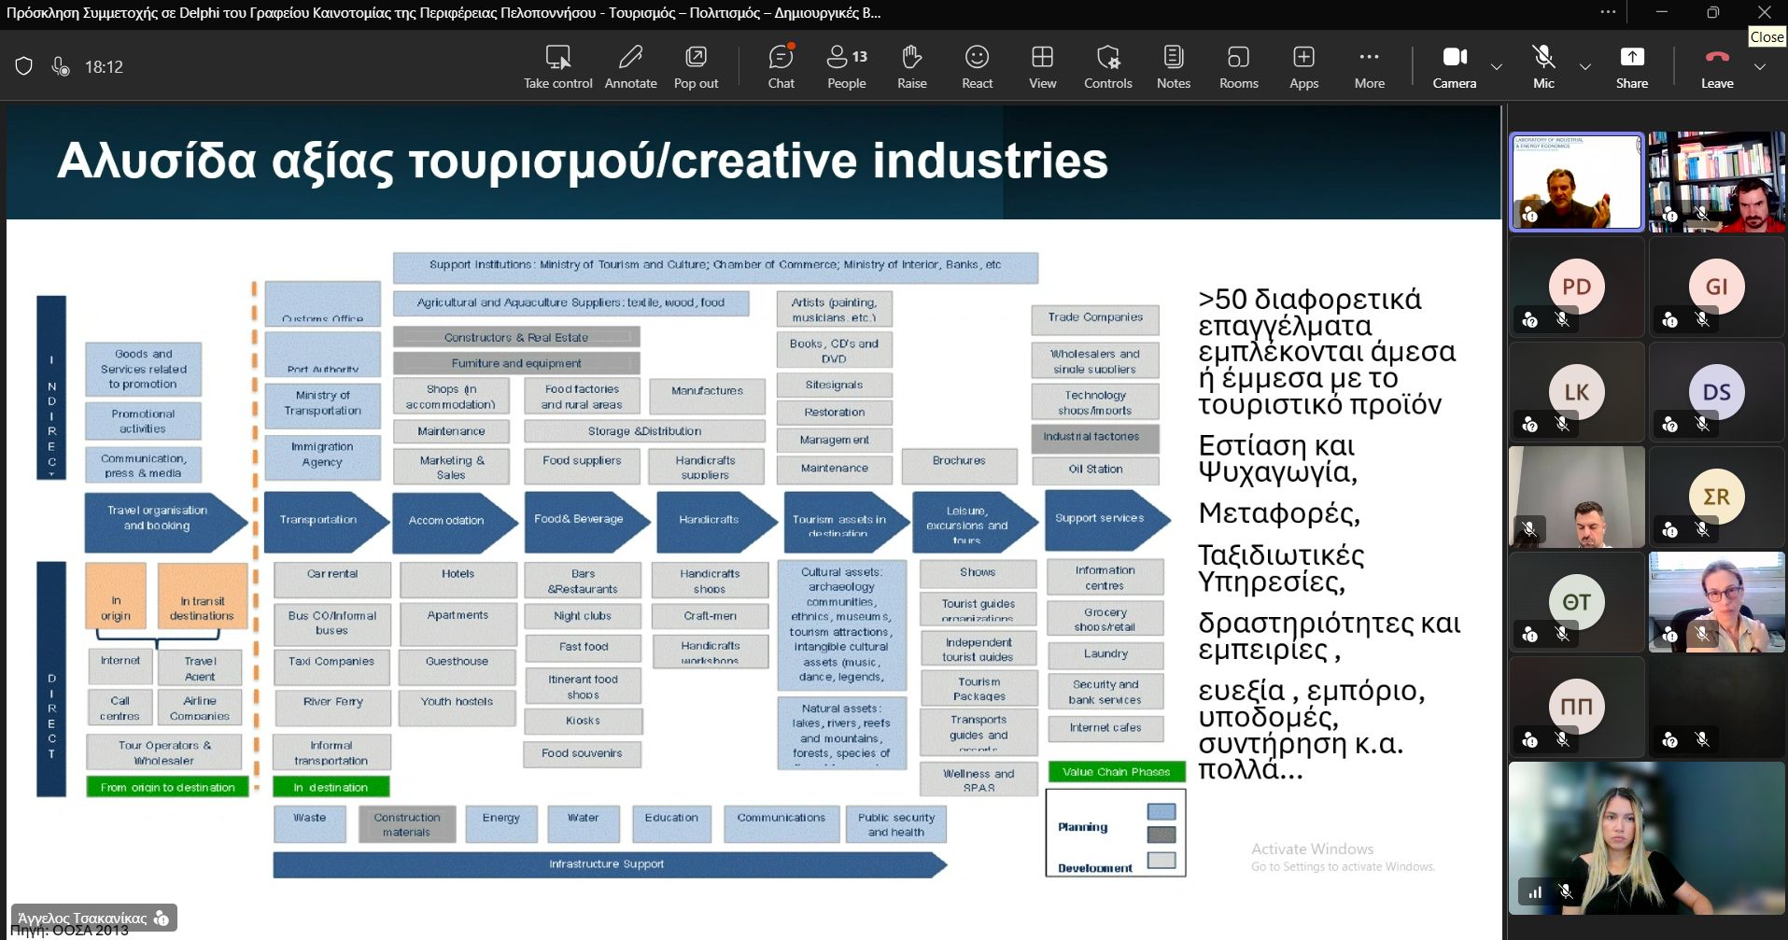Expand the Leave options arrow
Viewport: 1788px width, 940px height.
point(1759,66)
